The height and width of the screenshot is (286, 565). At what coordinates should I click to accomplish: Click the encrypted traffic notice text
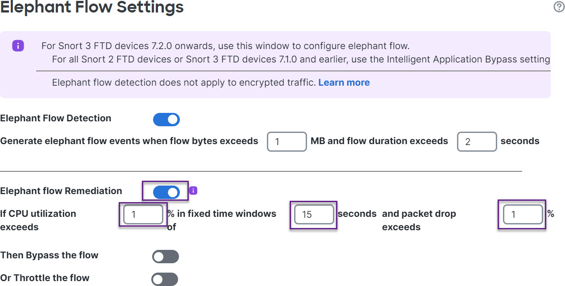[184, 83]
